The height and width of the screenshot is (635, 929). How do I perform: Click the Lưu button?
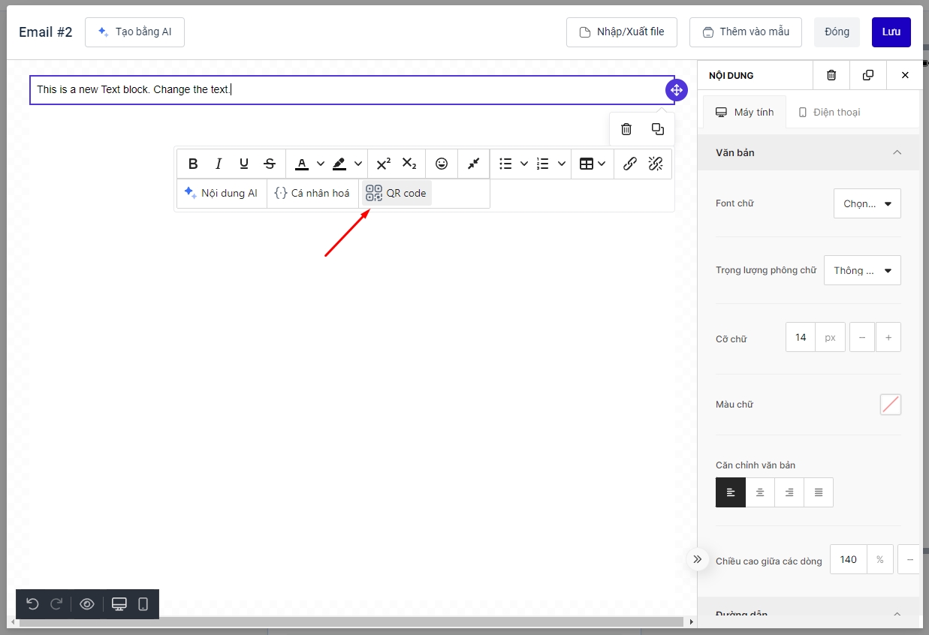[x=891, y=32]
